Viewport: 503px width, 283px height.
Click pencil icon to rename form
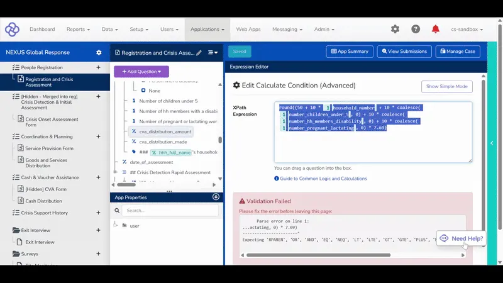point(199,53)
